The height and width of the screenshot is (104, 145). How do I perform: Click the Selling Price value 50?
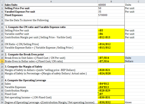click(111, 8)
